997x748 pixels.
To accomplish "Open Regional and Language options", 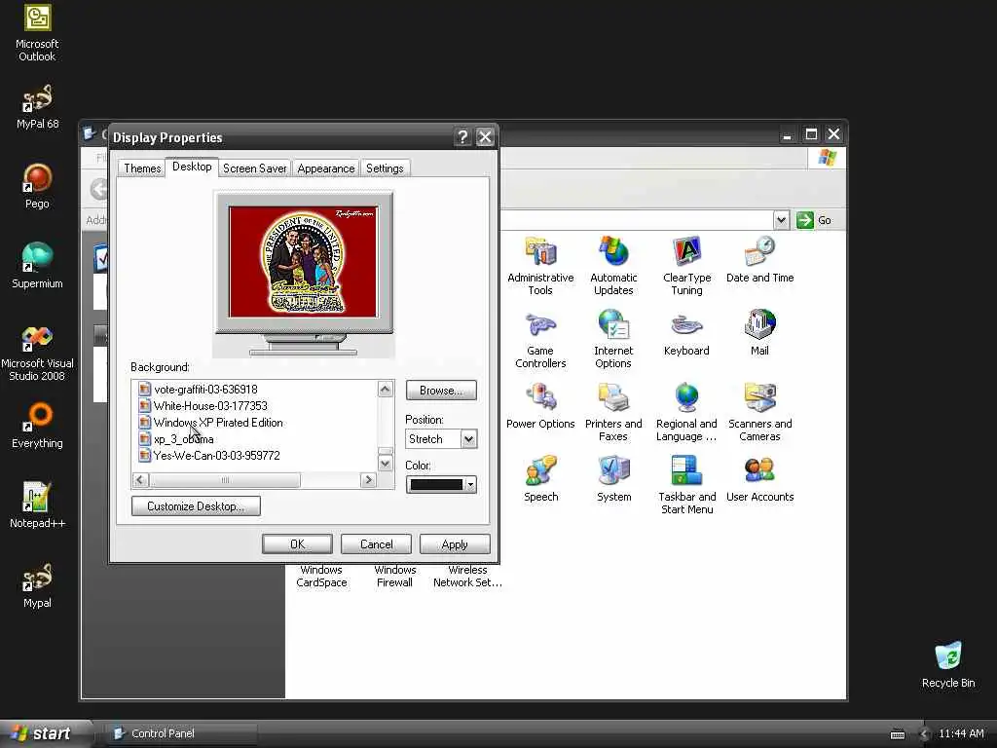I will click(686, 412).
